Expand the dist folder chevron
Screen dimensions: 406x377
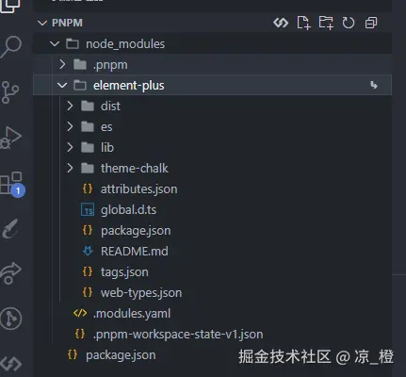[x=70, y=106]
